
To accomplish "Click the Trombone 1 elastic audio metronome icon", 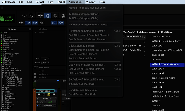I will click(40, 105).
